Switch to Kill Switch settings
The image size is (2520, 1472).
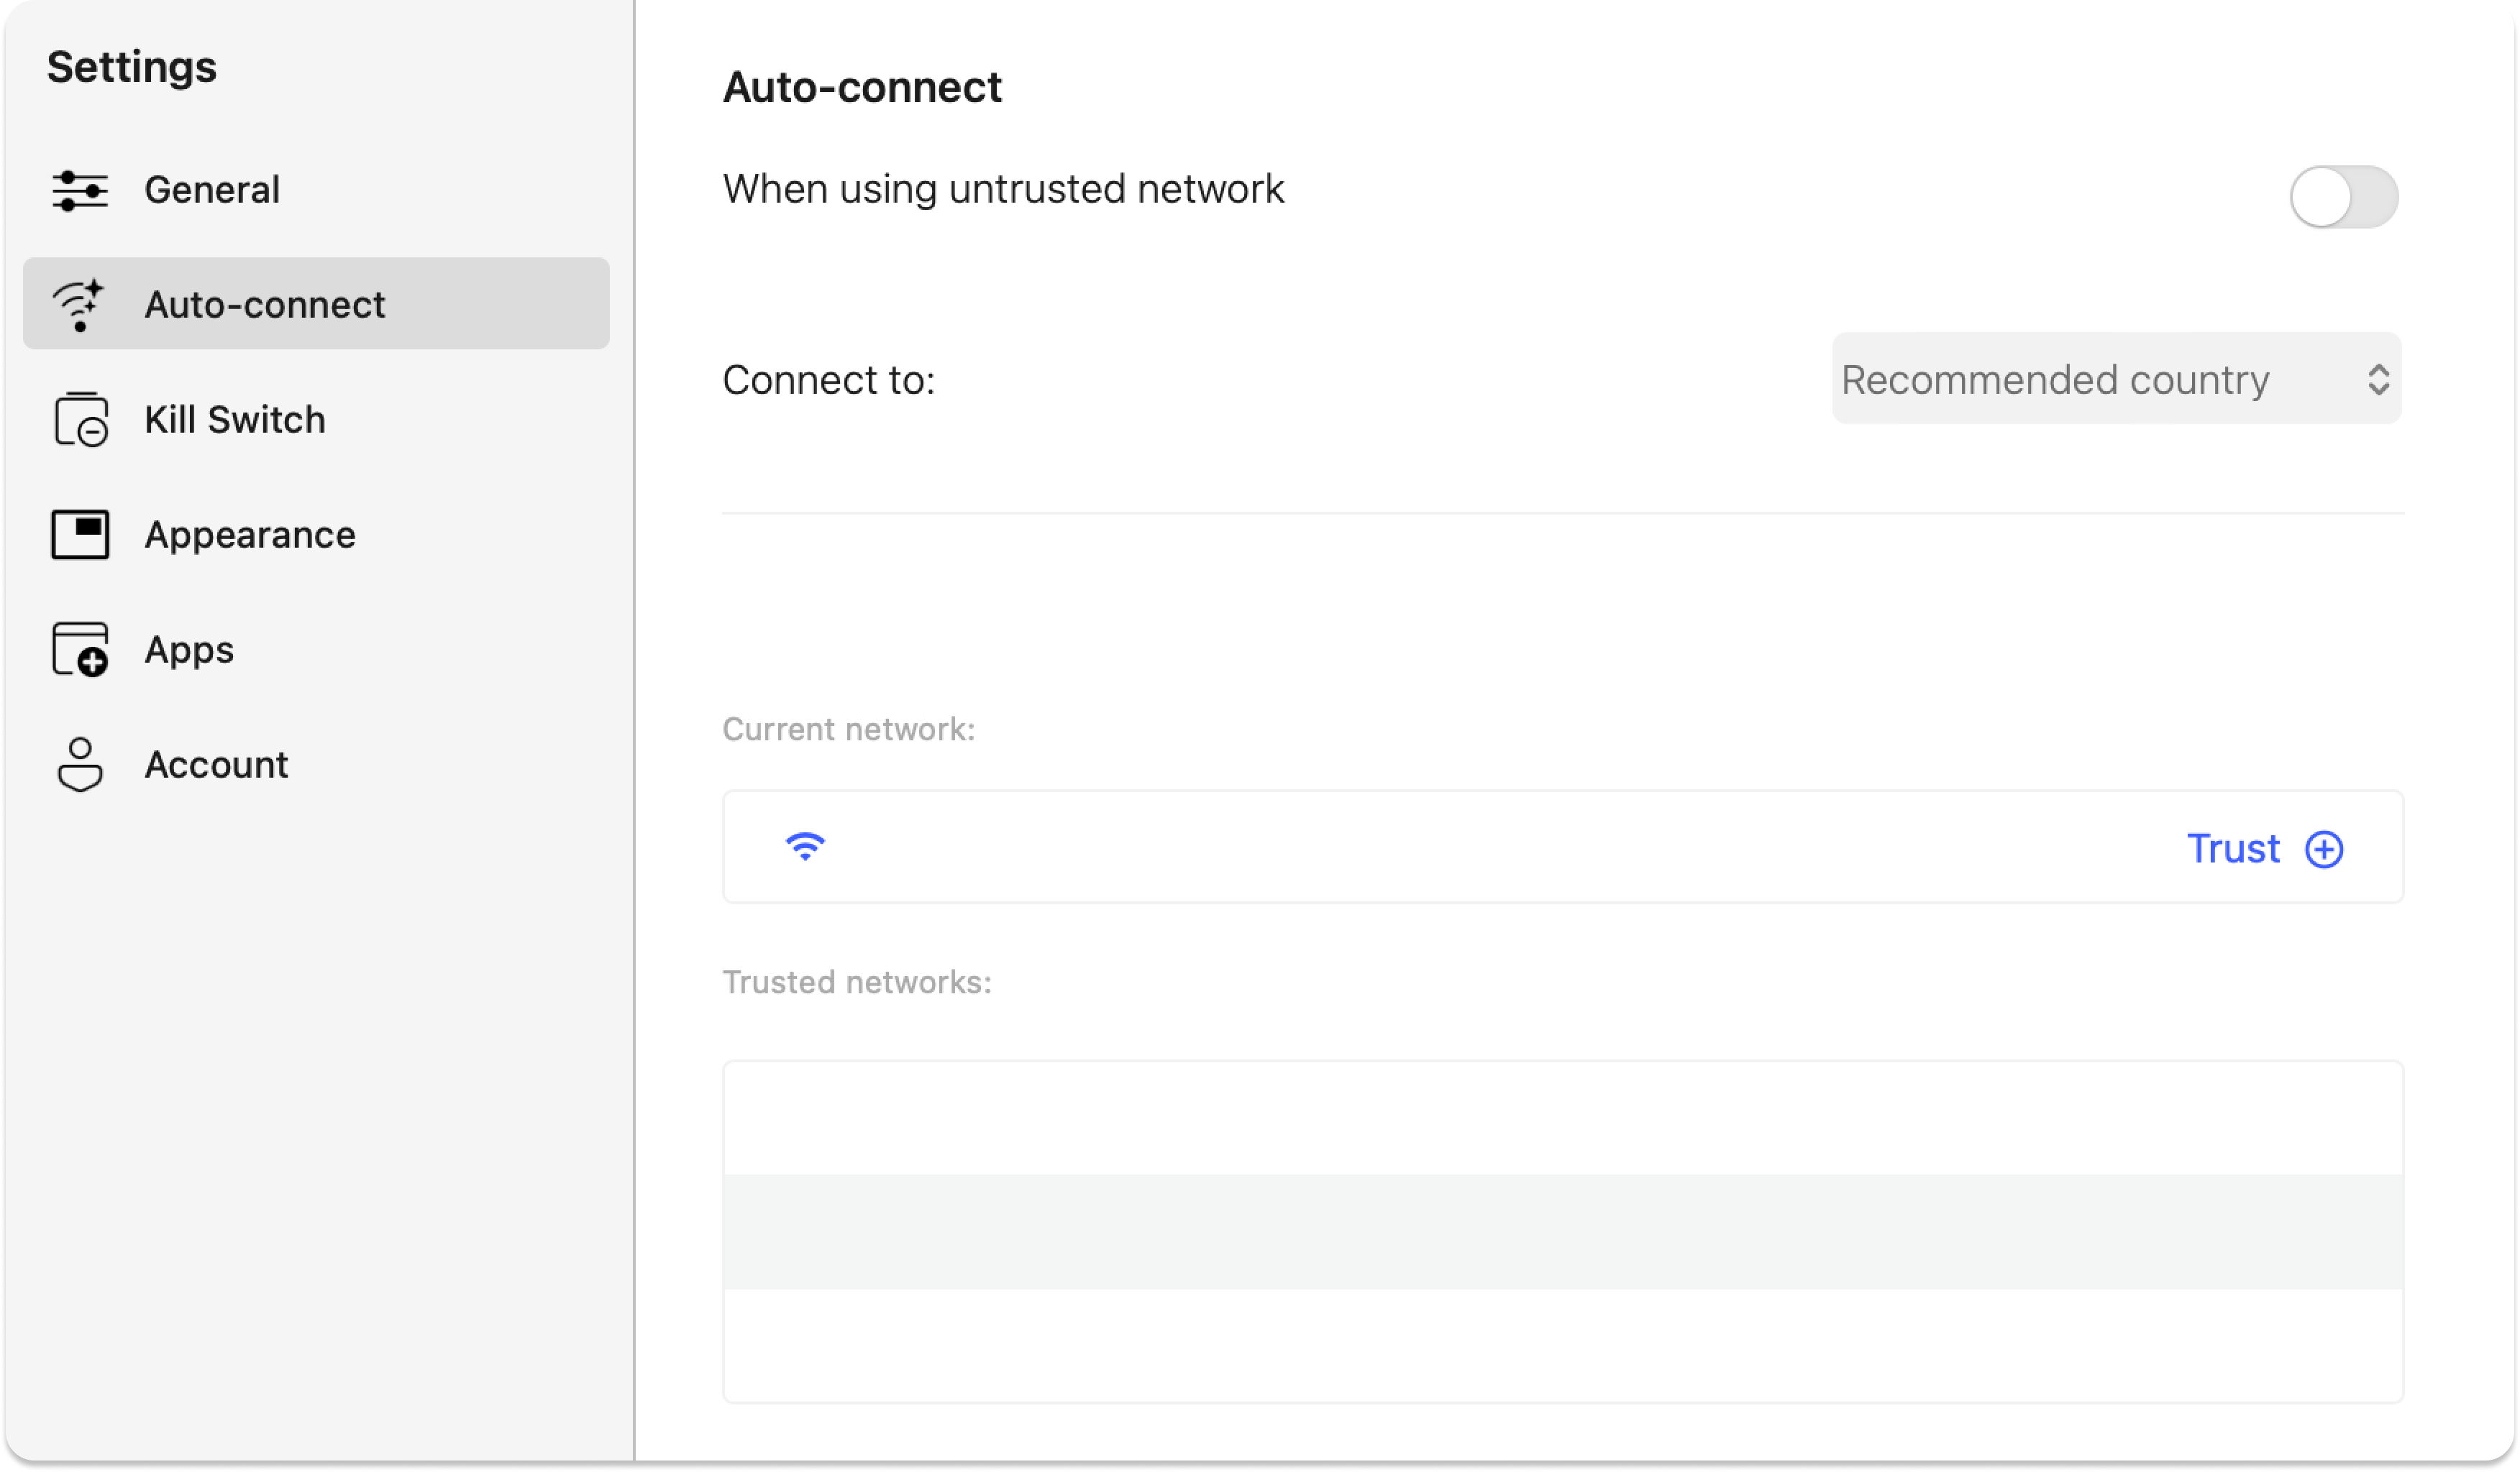[235, 420]
